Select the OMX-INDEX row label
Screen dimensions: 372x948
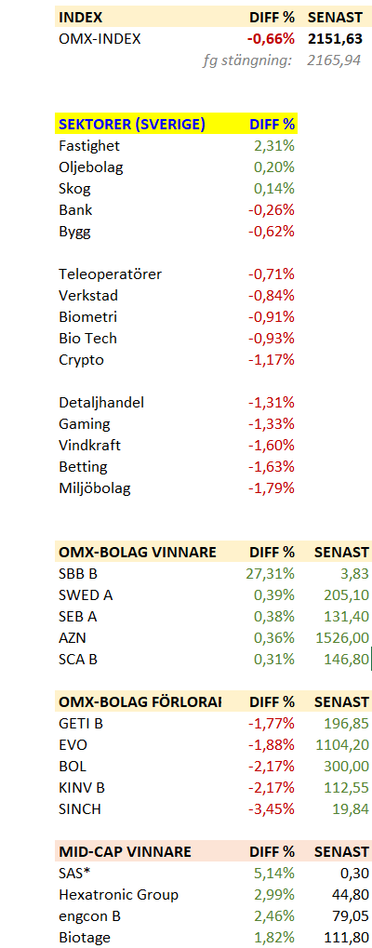(x=100, y=39)
